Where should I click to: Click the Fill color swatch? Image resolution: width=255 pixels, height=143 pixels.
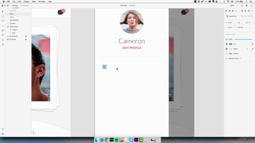[x=230, y=44]
